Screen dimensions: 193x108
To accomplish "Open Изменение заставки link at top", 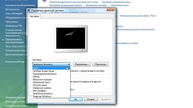I will [96, 5].
